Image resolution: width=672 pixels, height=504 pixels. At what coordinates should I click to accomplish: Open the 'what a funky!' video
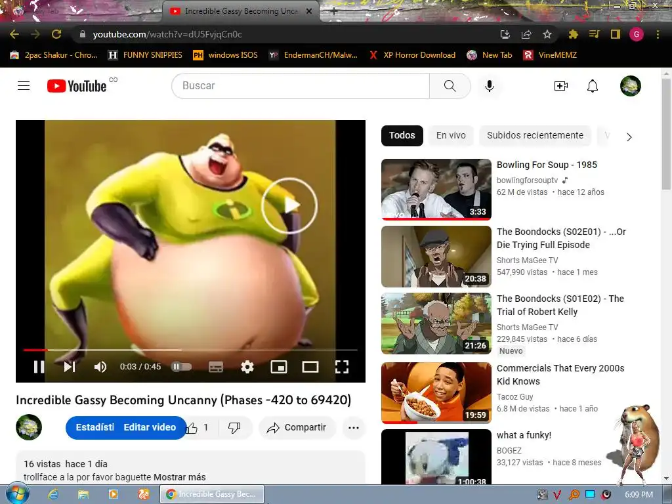(524, 435)
